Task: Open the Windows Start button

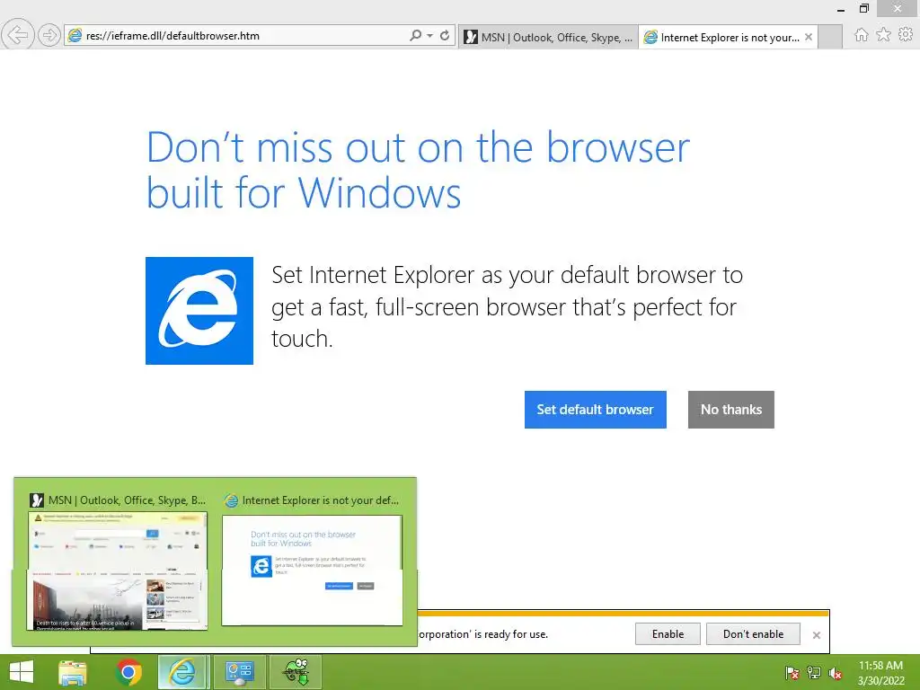Action: click(x=22, y=672)
